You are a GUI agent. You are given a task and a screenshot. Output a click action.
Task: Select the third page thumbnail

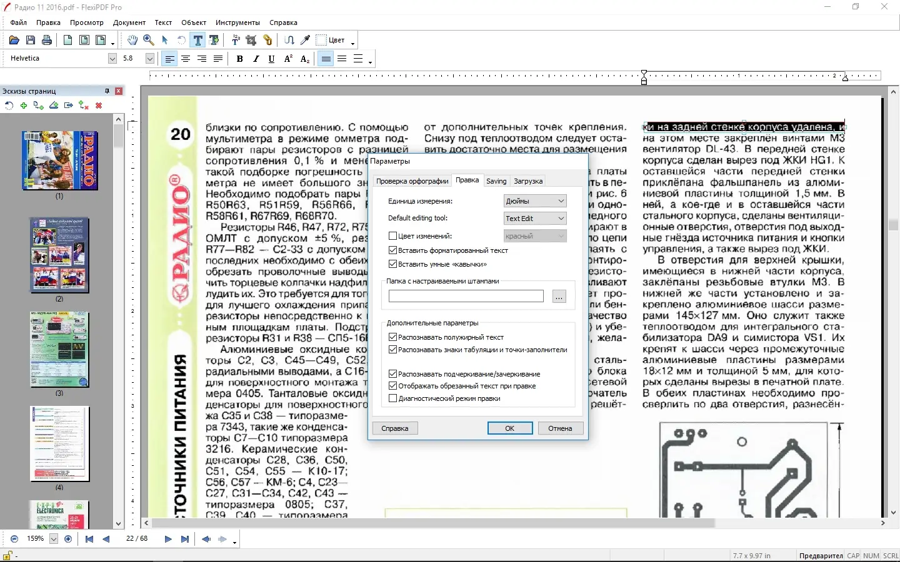(59, 350)
